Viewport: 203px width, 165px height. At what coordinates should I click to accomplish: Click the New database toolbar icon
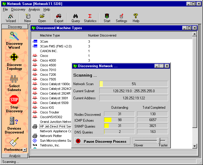[27, 18]
